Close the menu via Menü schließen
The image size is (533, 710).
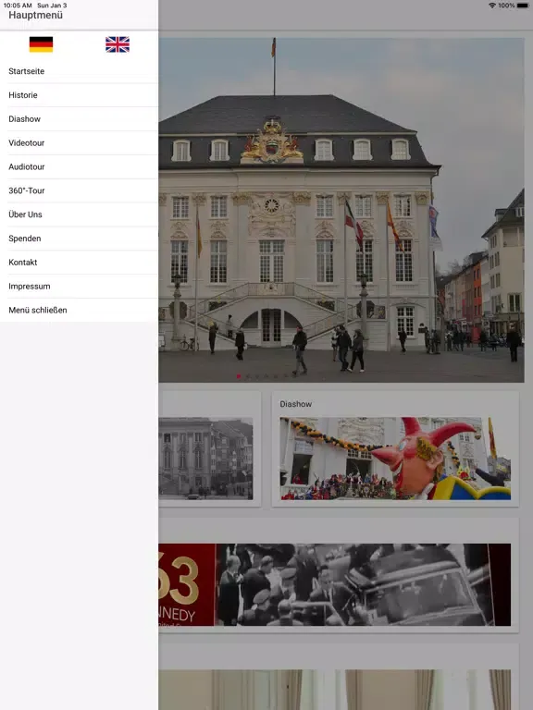pos(79,311)
